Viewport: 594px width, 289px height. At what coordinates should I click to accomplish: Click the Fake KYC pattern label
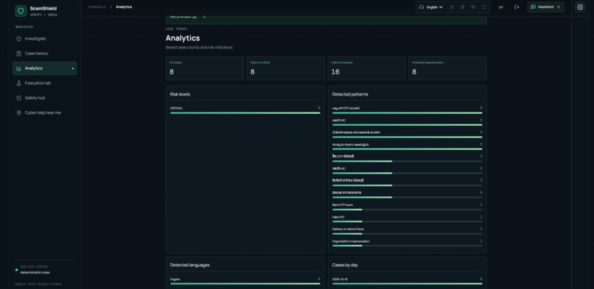[x=338, y=217]
